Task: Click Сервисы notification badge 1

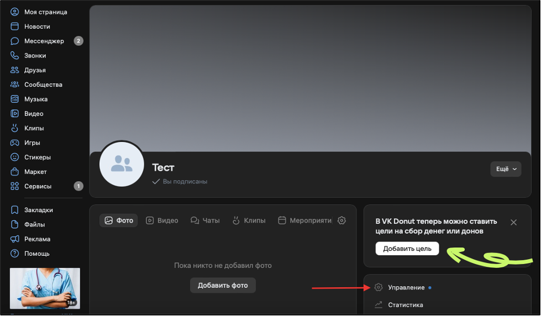Action: point(78,186)
